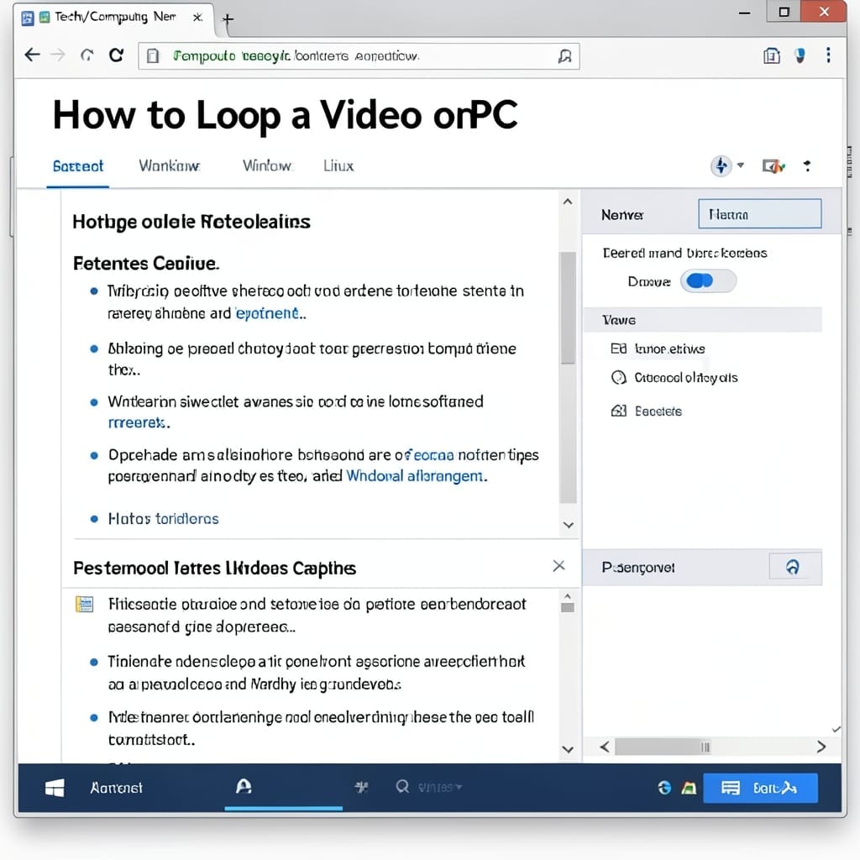The height and width of the screenshot is (860, 860).
Task: Click the Aanenet taskbar label
Action: tap(116, 788)
